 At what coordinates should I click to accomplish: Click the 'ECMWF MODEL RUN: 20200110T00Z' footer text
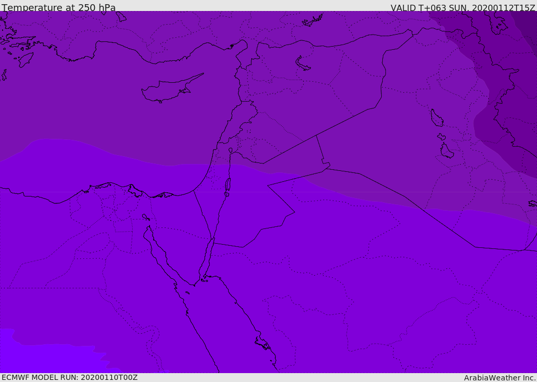point(70,377)
